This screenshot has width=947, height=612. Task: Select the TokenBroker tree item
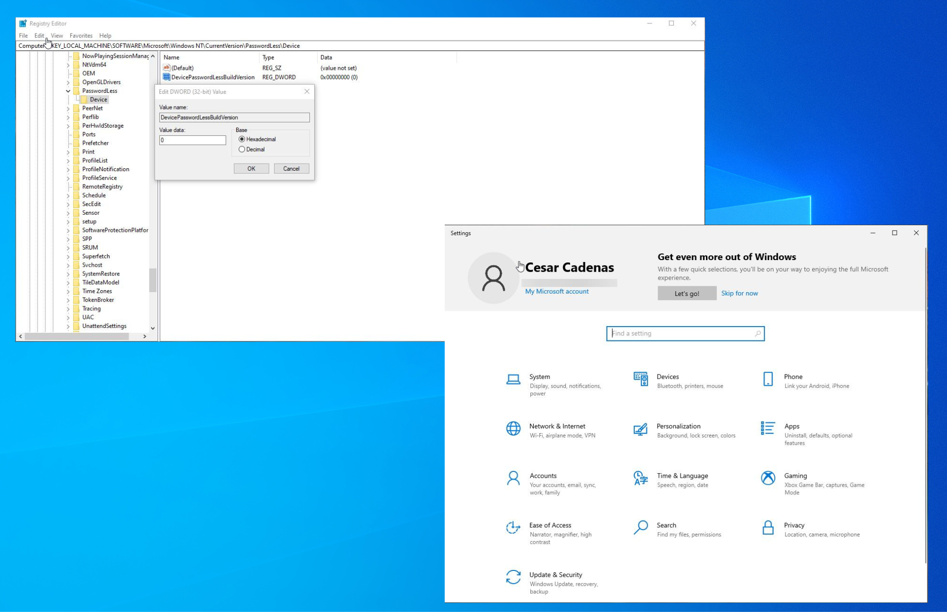(x=98, y=300)
